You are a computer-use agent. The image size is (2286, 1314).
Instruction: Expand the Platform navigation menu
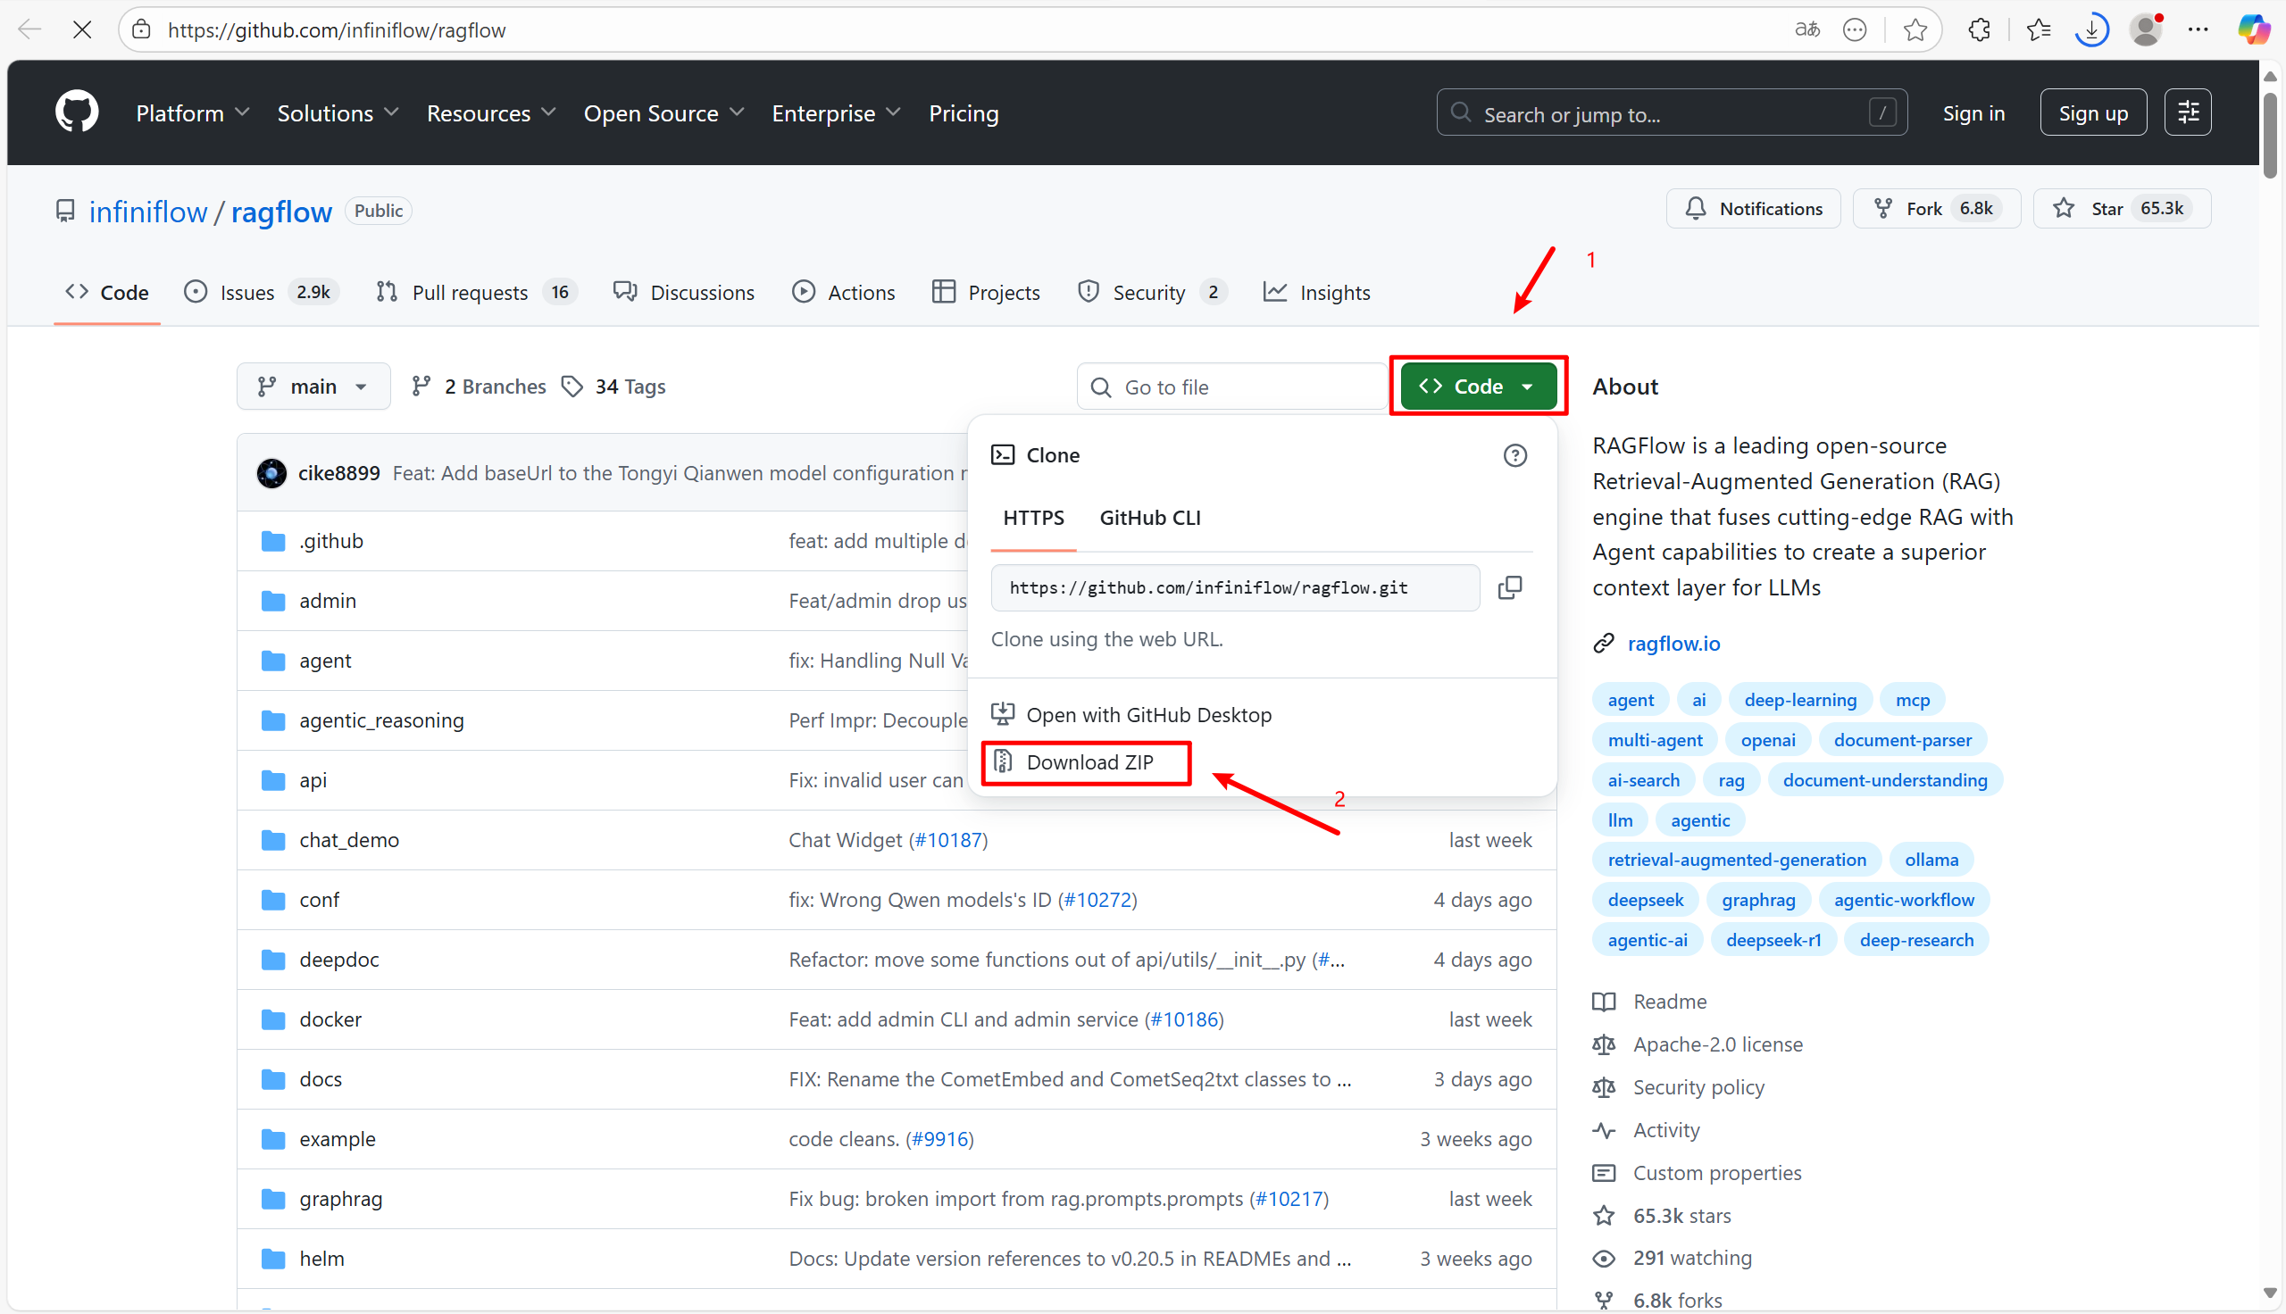192,112
